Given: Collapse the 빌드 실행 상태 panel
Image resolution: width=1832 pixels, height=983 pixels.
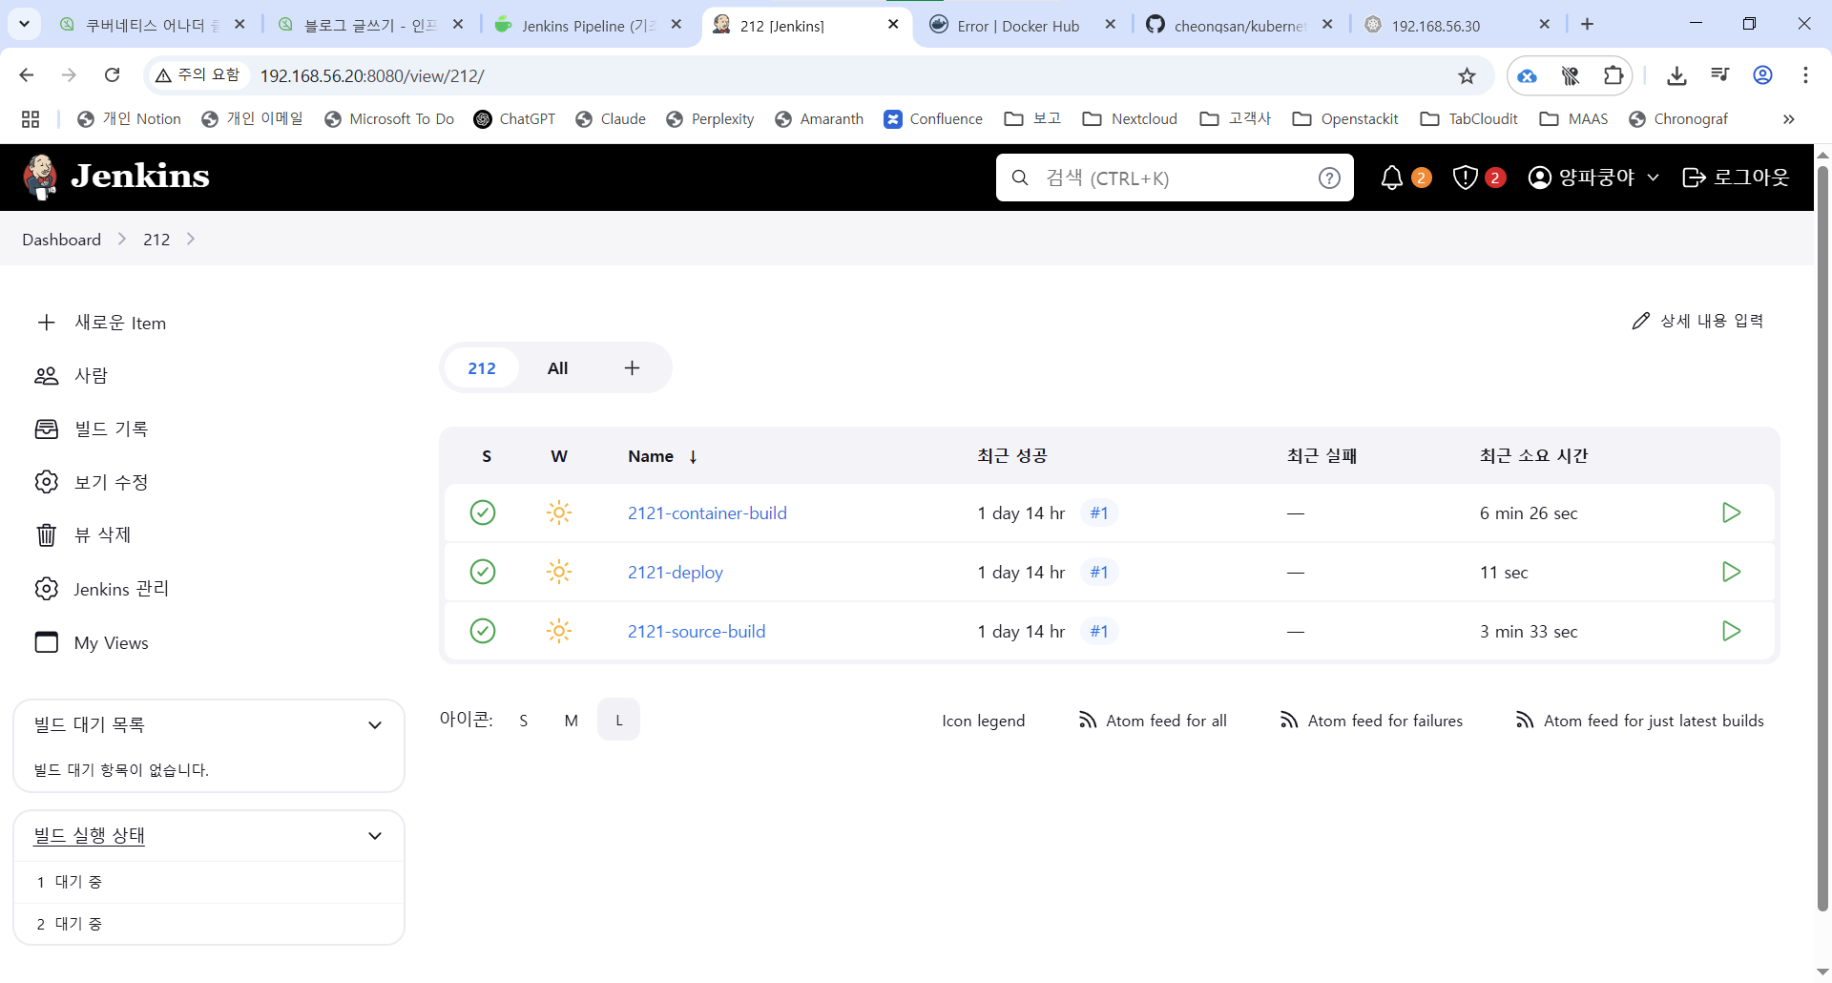Looking at the screenshot, I should click(375, 836).
